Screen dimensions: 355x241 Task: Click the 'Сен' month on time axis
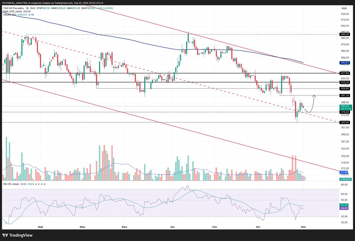click(x=214, y=227)
